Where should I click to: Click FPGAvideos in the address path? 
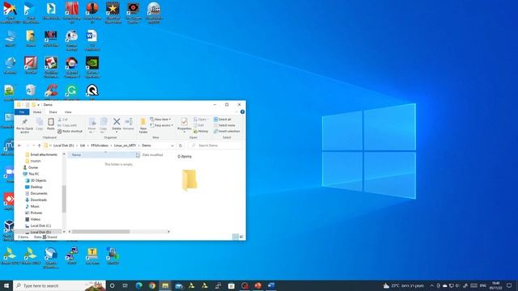(x=100, y=145)
